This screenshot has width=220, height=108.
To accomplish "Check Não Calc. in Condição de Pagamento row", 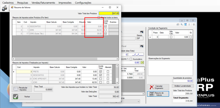I will pos(171,37).
